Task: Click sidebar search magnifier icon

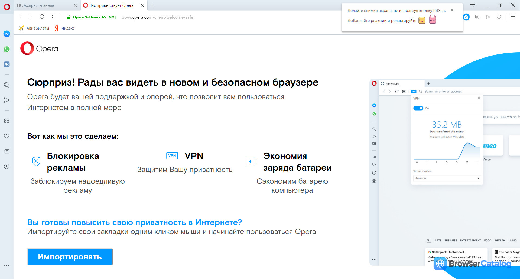Action: tap(7, 85)
